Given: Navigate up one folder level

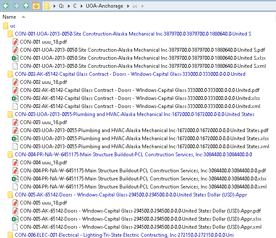Looking at the screenshot, I should (x=26, y=6).
